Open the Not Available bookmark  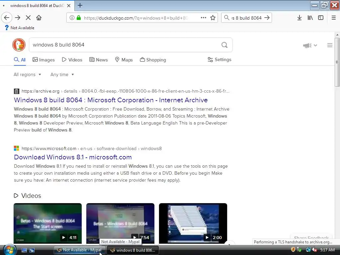pyautogui.click(x=20, y=28)
